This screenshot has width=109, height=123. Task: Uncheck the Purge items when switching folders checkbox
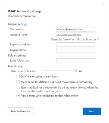click(18, 96)
